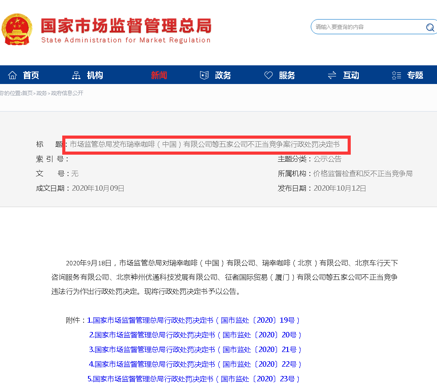This screenshot has height=392, width=437.
Task: Open the 机构 navigation menu item
Action: (95, 75)
